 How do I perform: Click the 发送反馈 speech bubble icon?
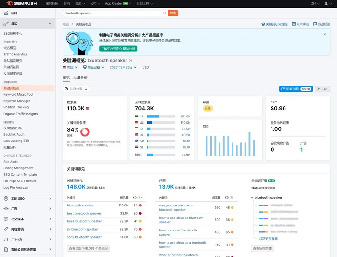315,24
